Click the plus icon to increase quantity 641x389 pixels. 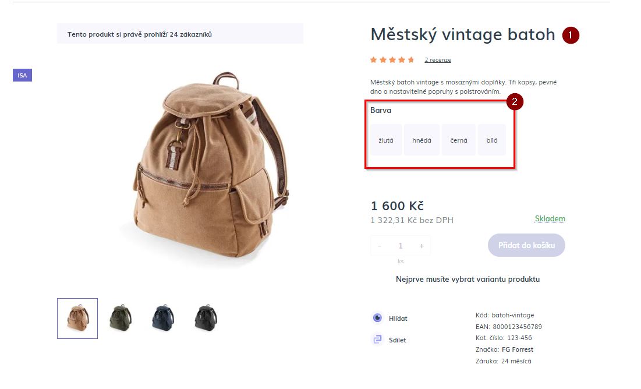pos(422,245)
